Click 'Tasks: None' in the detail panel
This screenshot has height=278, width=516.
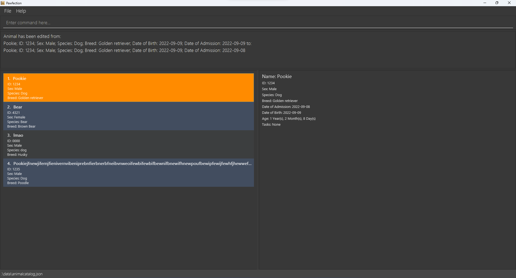point(271,125)
